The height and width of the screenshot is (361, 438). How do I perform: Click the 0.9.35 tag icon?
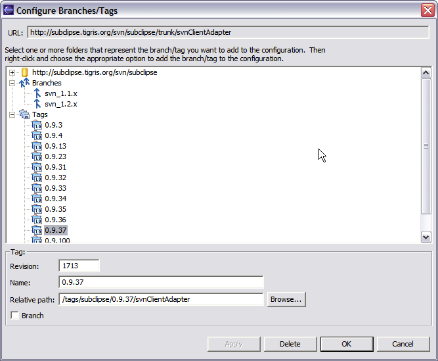pyautogui.click(x=37, y=209)
